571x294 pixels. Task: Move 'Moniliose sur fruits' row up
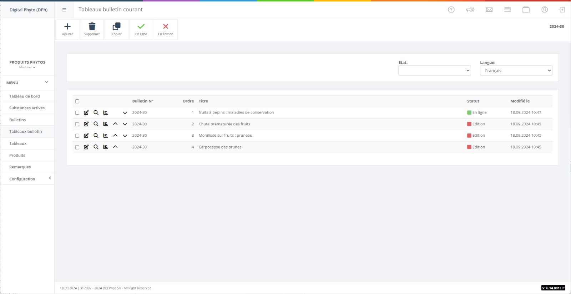[115, 136]
